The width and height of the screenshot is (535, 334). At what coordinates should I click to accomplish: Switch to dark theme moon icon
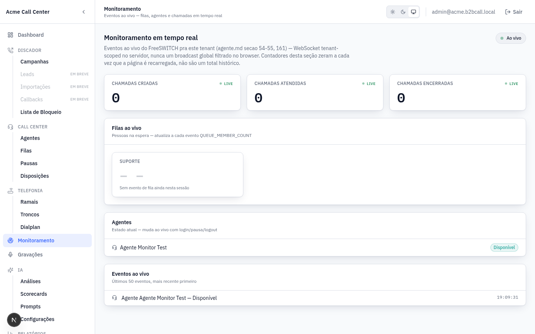(403, 12)
